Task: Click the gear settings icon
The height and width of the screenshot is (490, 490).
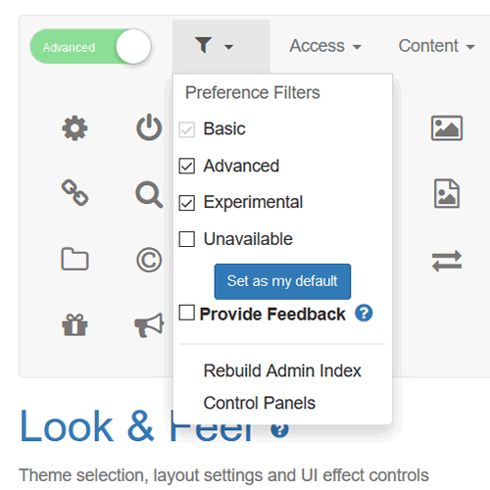Action: pyautogui.click(x=74, y=128)
